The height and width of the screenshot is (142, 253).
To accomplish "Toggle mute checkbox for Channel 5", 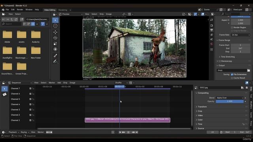I will [x=30, y=99].
